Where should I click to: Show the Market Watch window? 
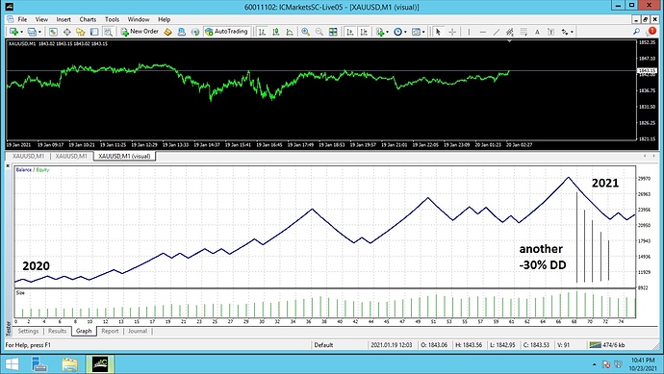(x=53, y=32)
